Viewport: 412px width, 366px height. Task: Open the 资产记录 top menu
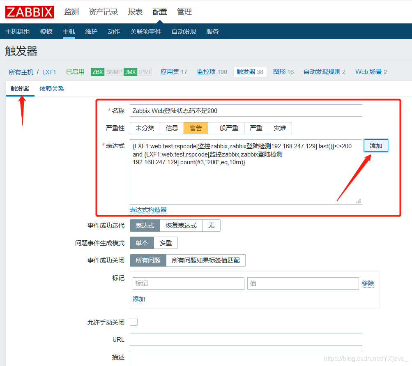pyautogui.click(x=103, y=12)
